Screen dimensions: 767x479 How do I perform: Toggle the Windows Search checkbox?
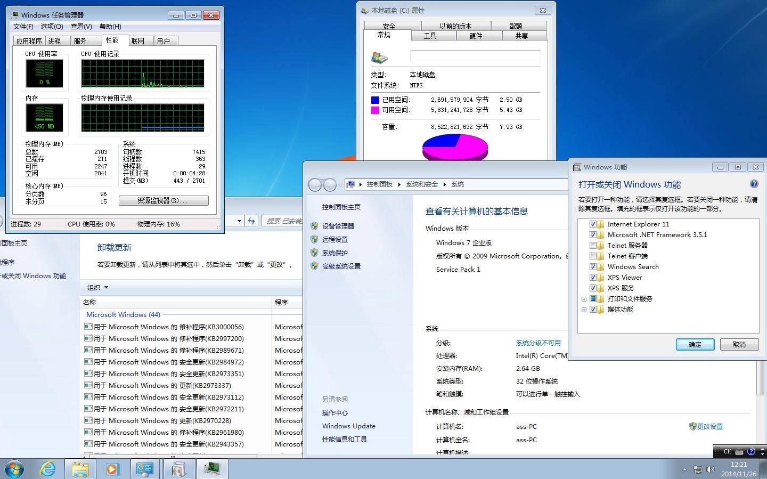click(593, 266)
